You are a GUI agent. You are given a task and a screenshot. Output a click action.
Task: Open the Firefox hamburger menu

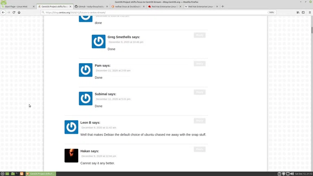click(x=310, y=12)
